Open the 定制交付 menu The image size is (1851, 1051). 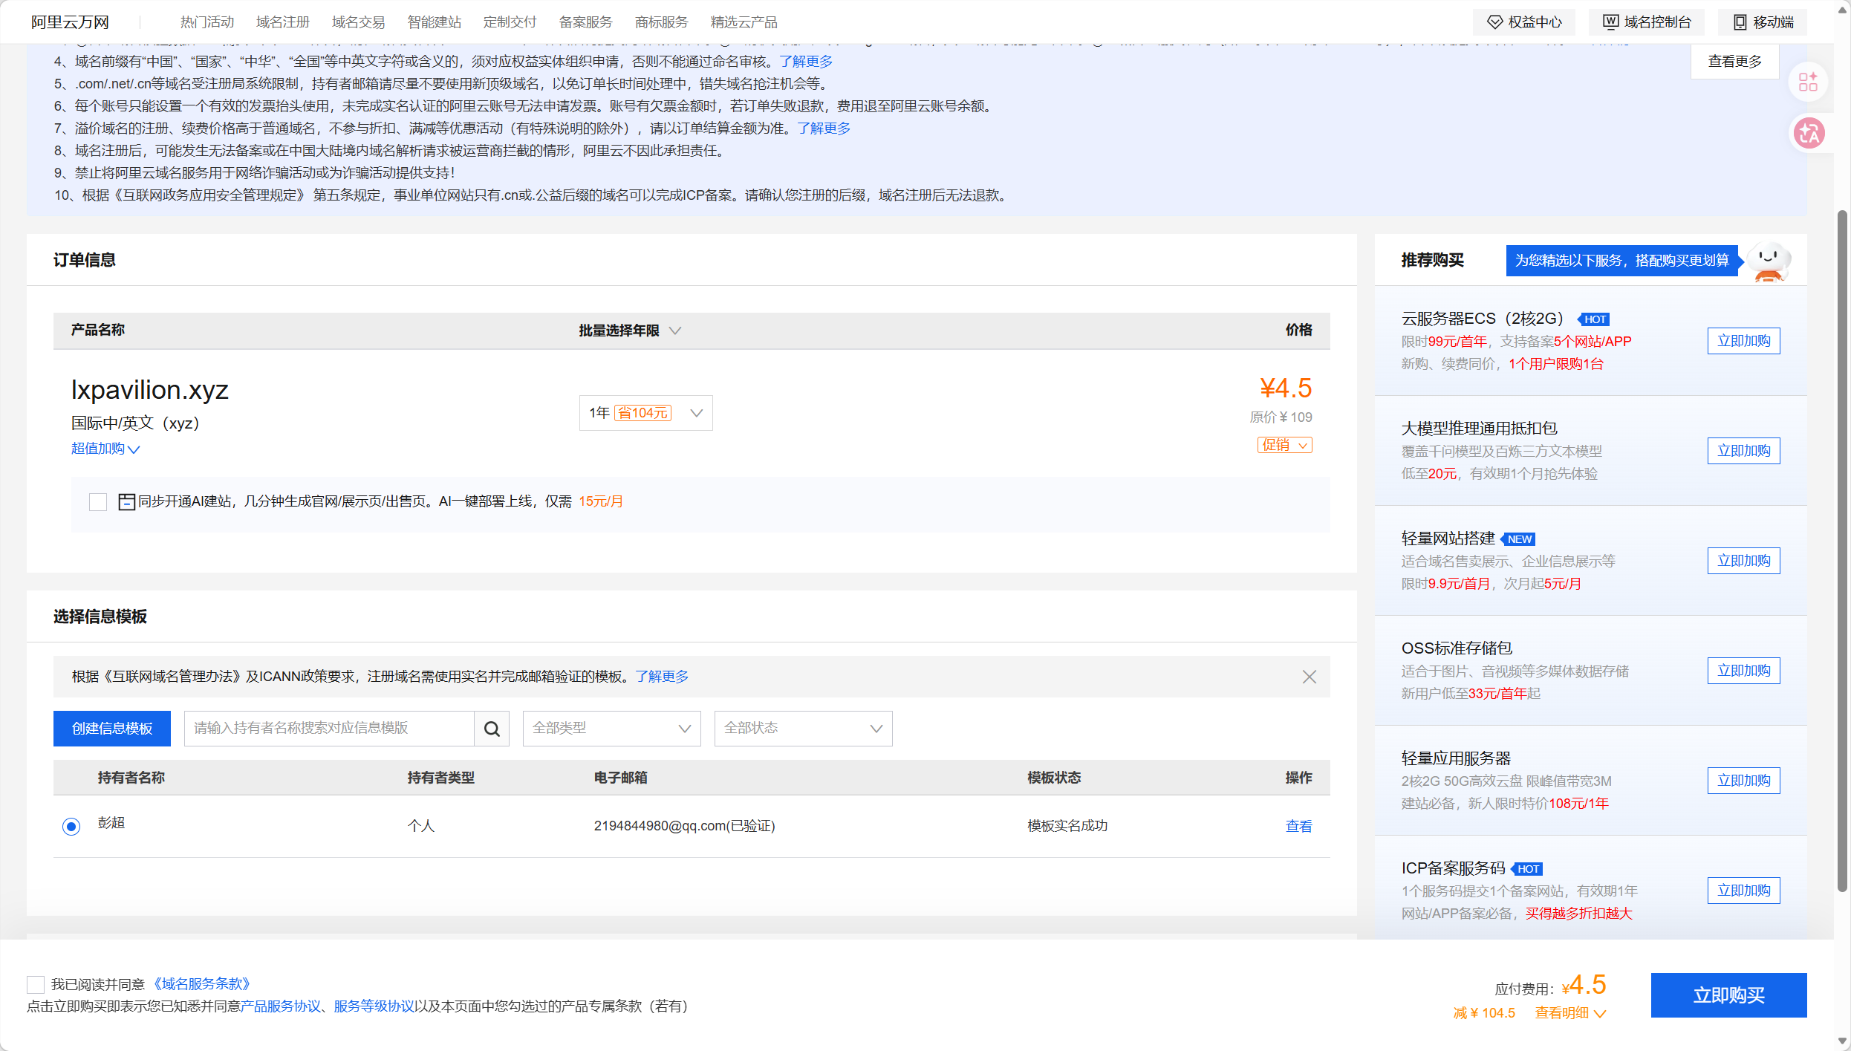[510, 22]
